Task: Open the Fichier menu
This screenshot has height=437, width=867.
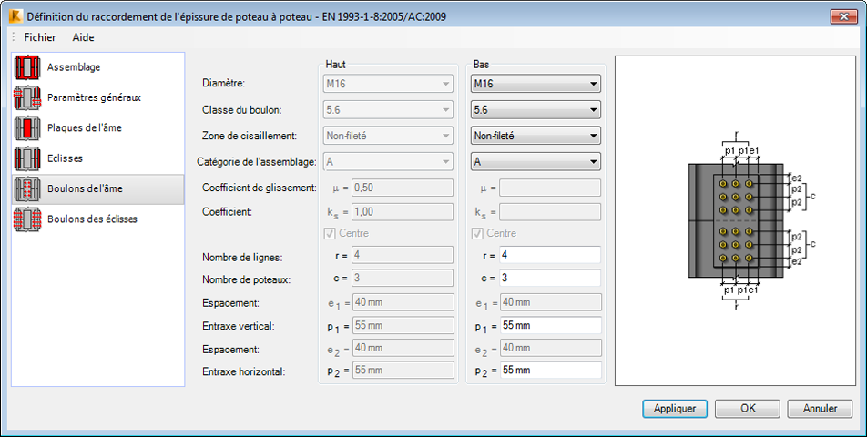Action: click(40, 37)
